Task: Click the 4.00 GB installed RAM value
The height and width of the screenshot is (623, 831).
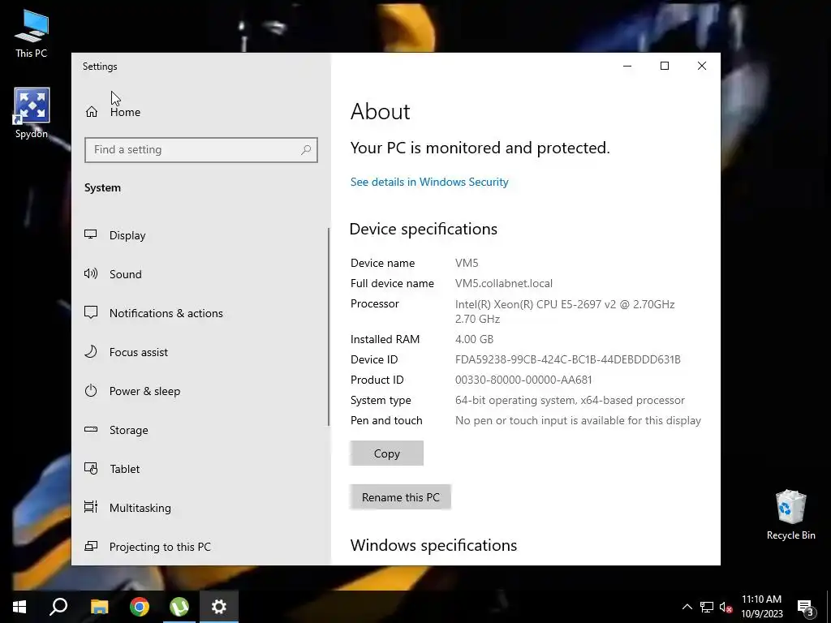Action: 474,339
